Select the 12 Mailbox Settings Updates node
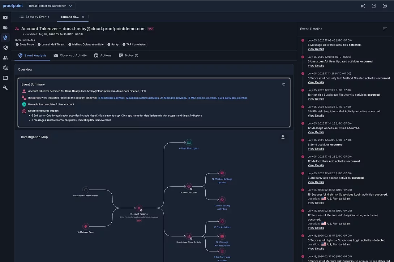The width and height of the screenshot is (394, 262). click(222, 173)
